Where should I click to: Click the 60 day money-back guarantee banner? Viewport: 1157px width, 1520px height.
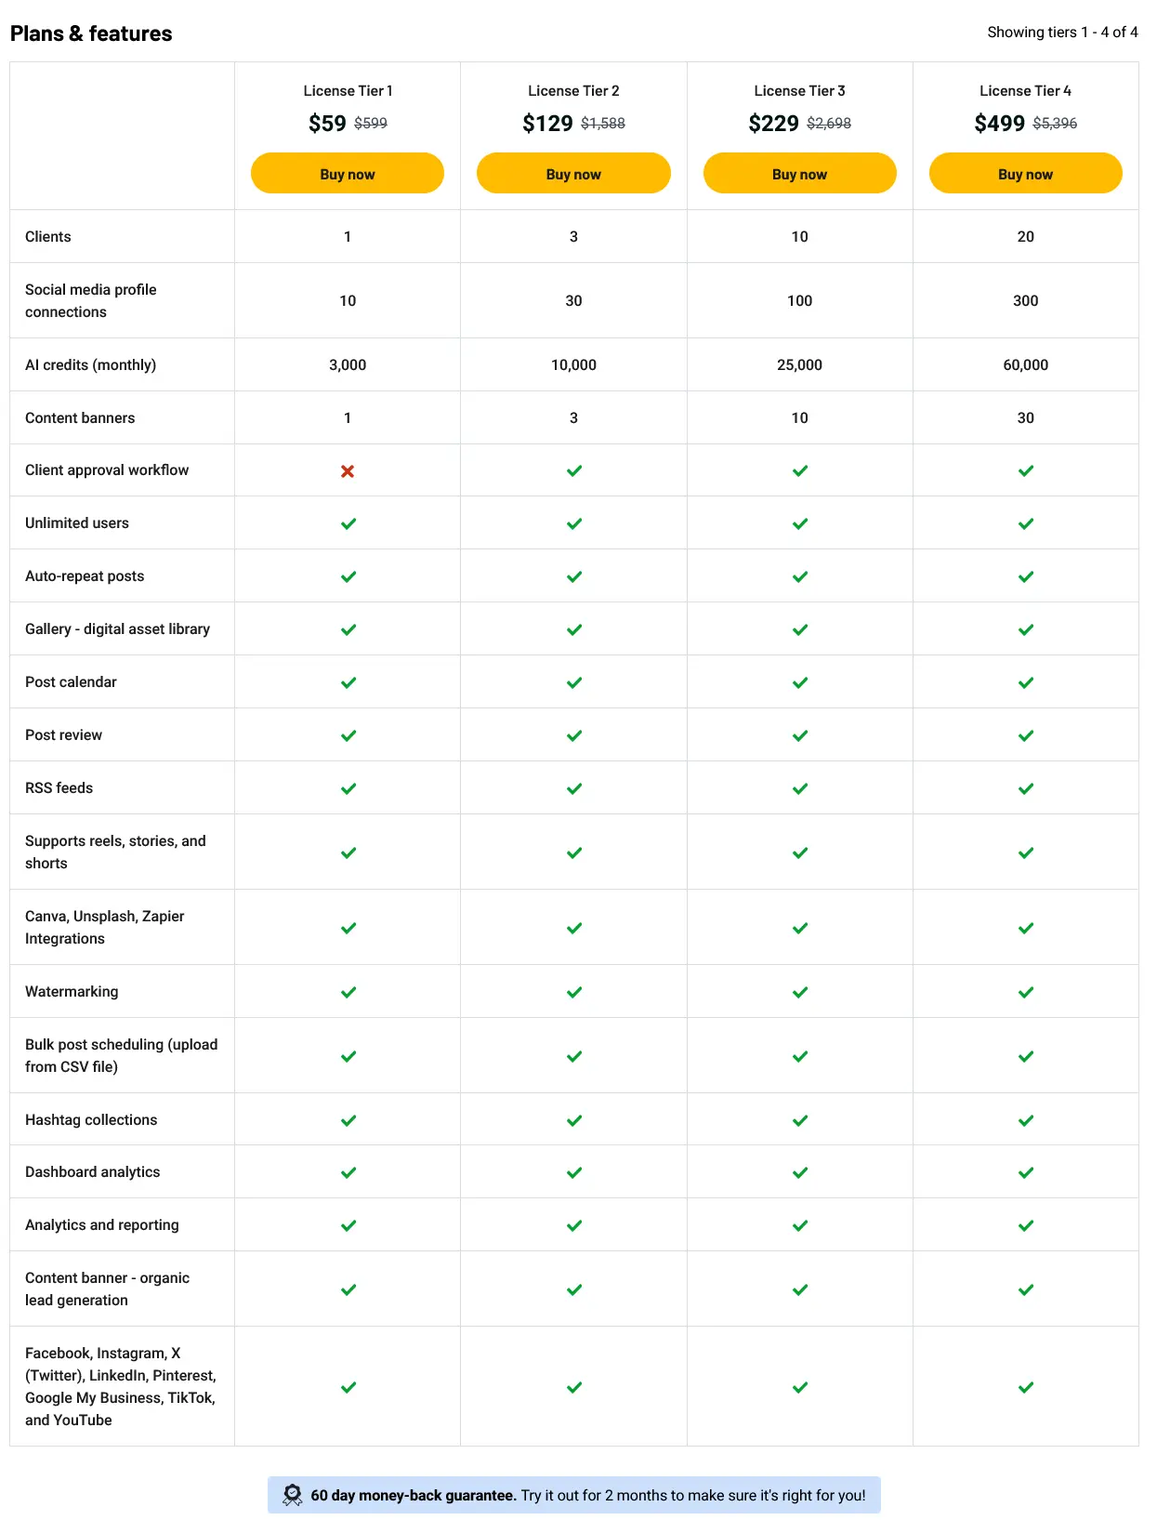pyautogui.click(x=587, y=1495)
